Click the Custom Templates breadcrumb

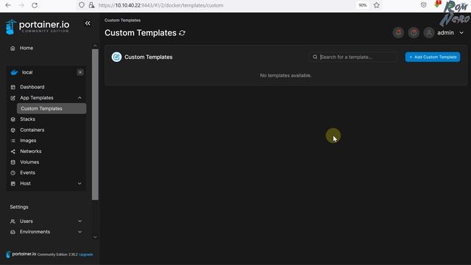click(x=123, y=20)
